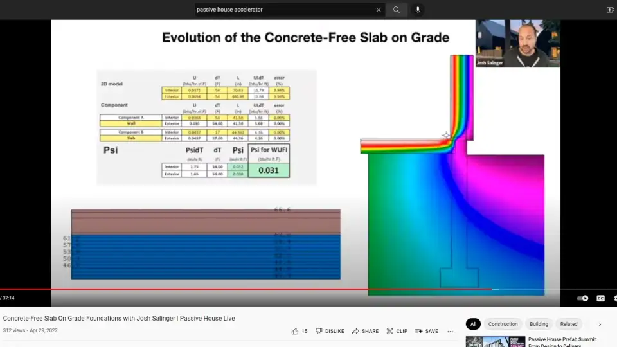Open the create video icon
The height and width of the screenshot is (347, 617).
[x=610, y=10]
